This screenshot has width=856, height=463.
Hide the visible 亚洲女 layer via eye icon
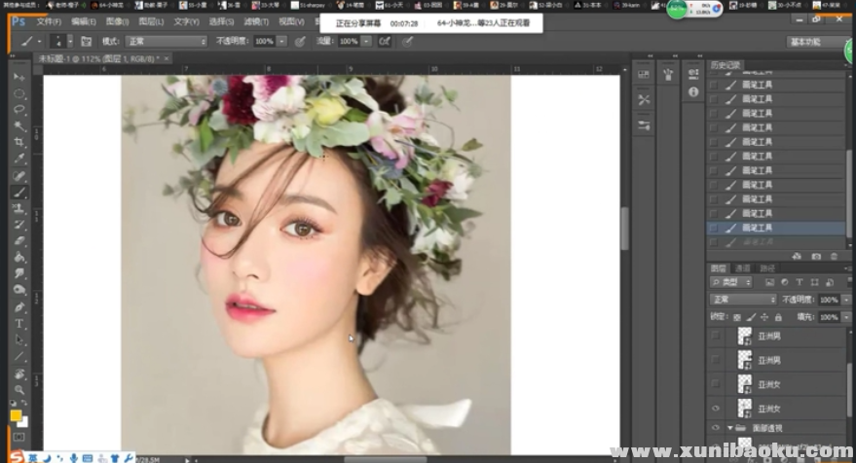tap(717, 409)
